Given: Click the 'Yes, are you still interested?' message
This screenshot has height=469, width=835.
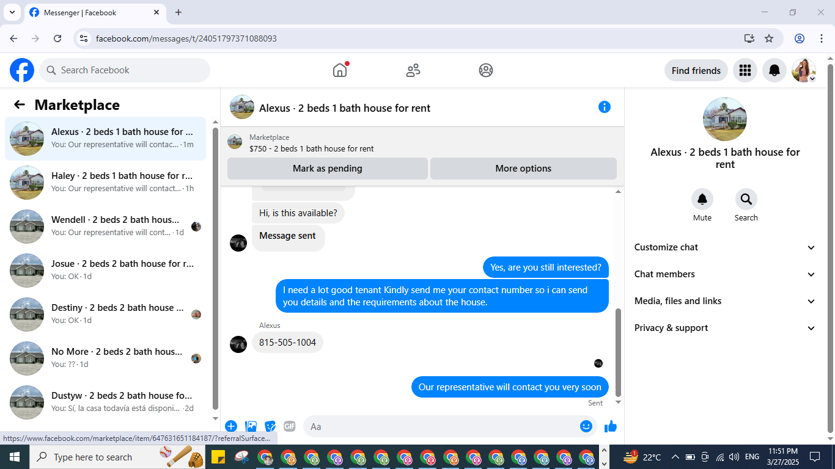Looking at the screenshot, I should [546, 267].
